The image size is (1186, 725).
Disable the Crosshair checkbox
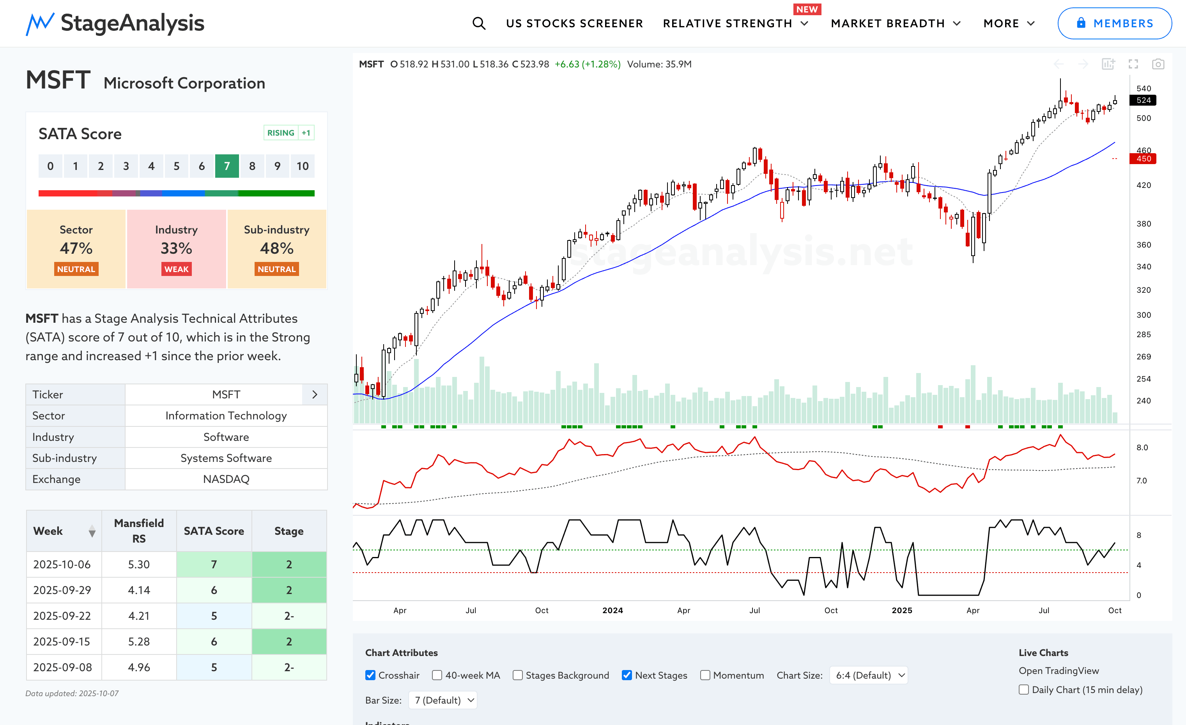click(370, 675)
